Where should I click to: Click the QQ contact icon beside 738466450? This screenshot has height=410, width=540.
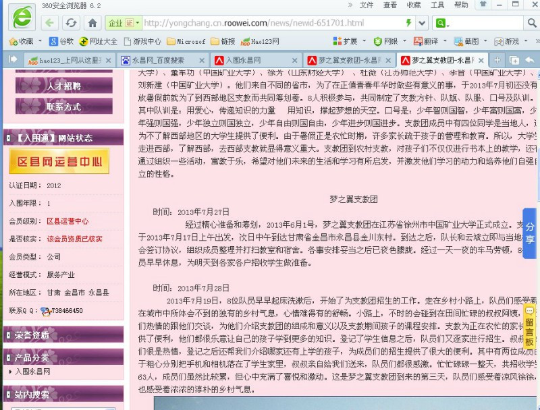coord(45,311)
